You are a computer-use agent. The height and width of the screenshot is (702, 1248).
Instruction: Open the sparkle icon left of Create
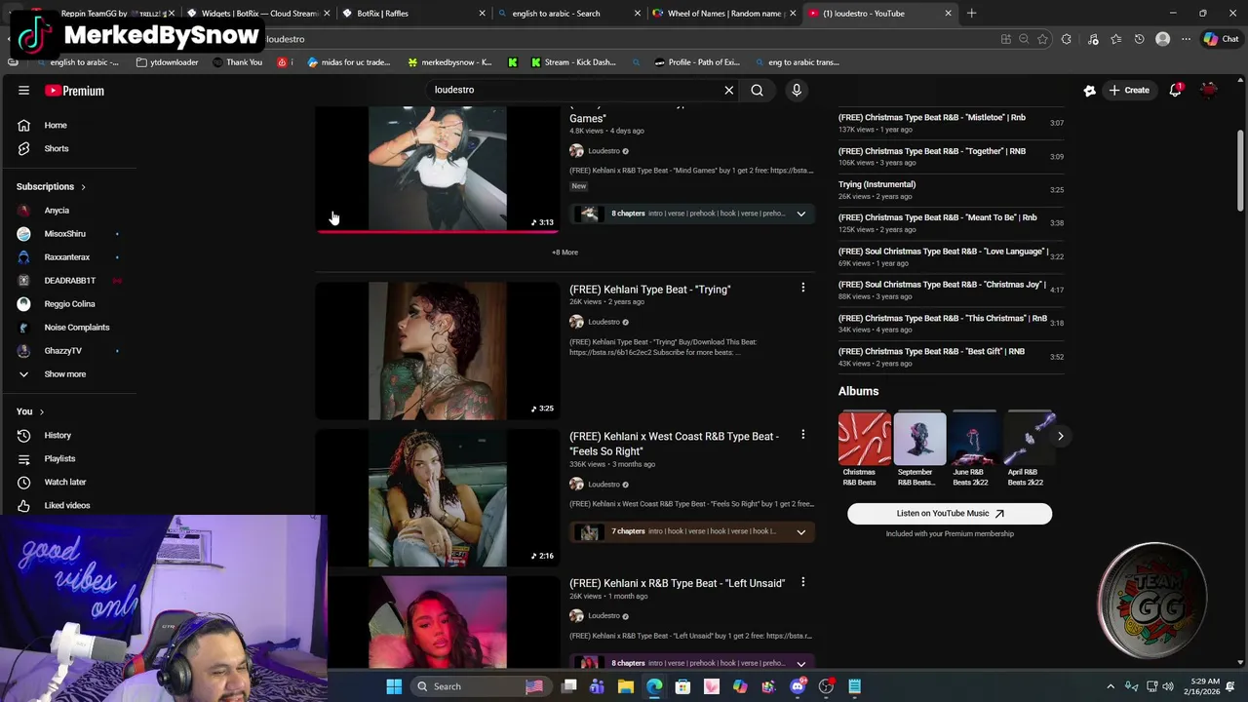tap(1089, 90)
